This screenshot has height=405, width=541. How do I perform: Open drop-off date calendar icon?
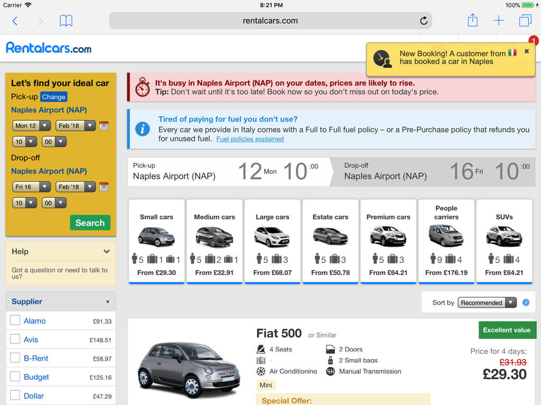(104, 187)
